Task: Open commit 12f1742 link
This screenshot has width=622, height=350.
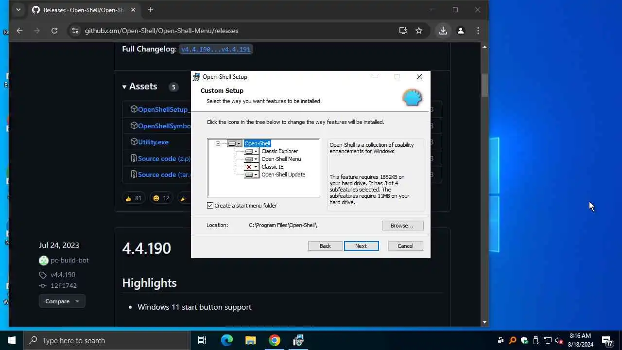Action: click(x=64, y=285)
